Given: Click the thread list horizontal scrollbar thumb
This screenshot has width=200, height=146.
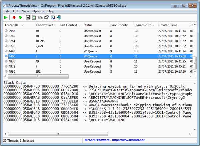Looking at the screenshot, I should 38,76.
